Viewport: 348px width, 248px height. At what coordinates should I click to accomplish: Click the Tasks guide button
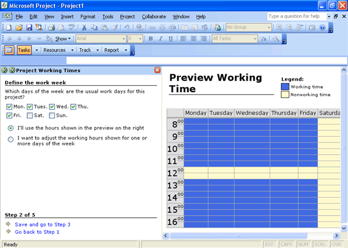[x=24, y=50]
